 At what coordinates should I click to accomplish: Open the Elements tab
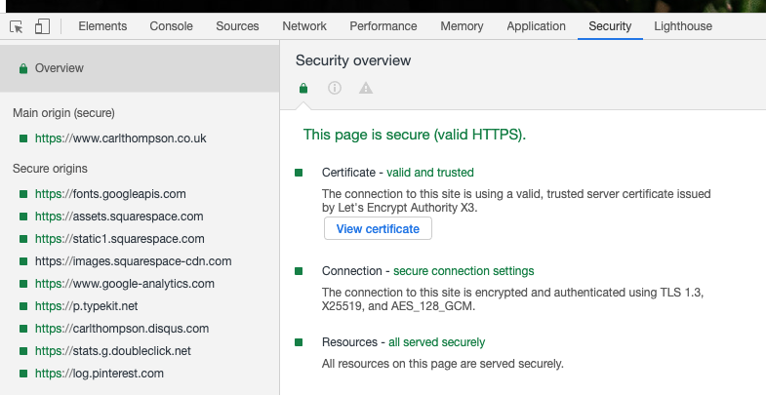102,26
